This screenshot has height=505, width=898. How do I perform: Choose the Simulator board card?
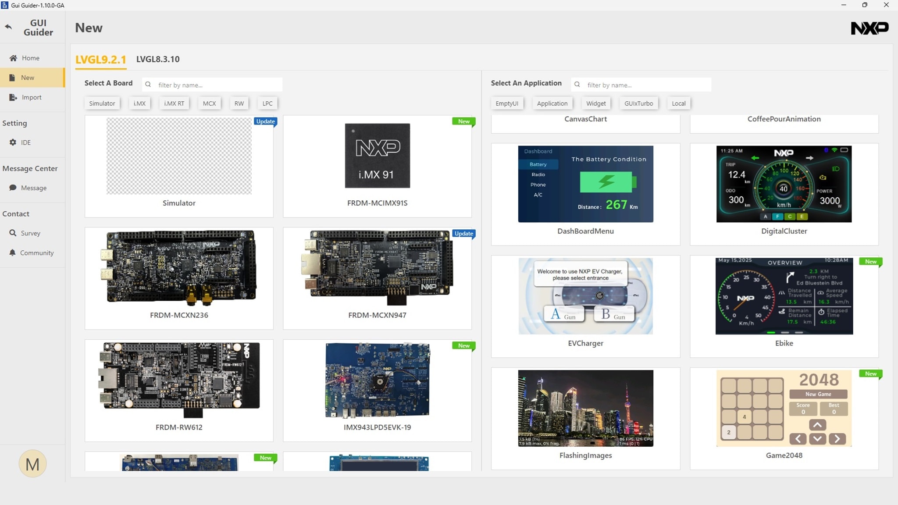click(179, 167)
